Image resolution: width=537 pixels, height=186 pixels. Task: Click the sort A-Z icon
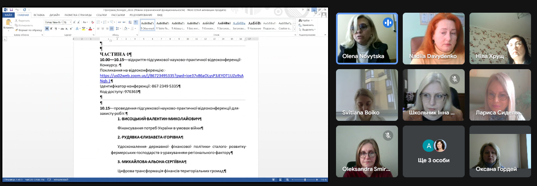(130, 22)
